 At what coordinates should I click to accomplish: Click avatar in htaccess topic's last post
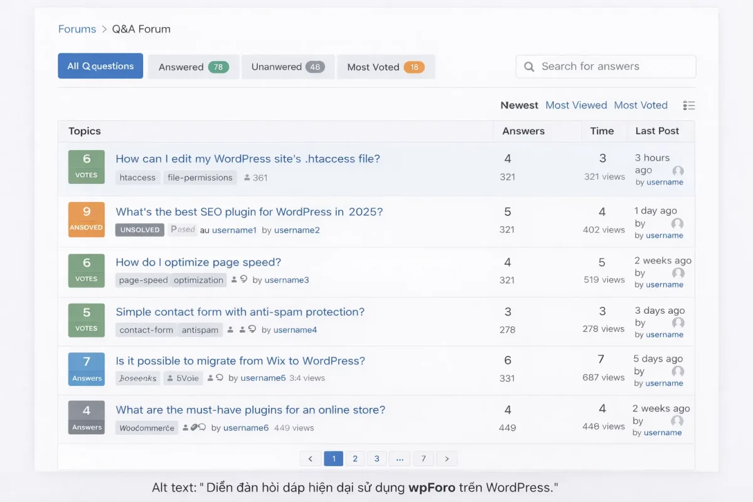(x=678, y=171)
